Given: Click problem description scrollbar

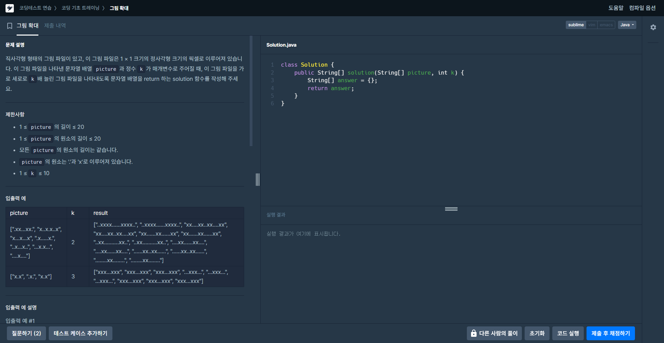Looking at the screenshot, I should click(251, 91).
